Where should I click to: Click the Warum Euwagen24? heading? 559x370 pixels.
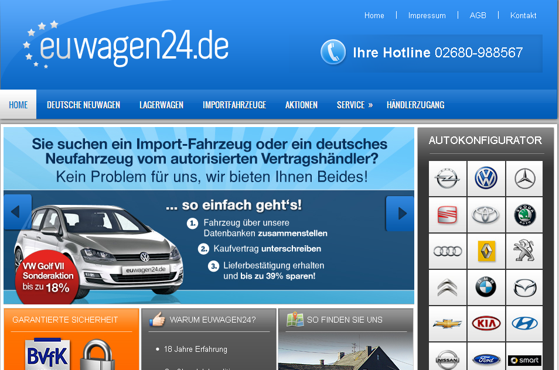[x=213, y=320]
